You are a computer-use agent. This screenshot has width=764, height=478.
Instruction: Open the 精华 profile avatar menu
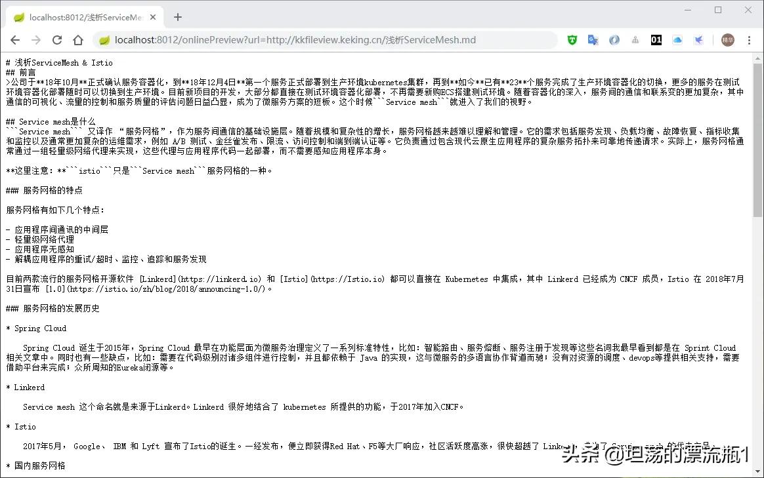727,39
